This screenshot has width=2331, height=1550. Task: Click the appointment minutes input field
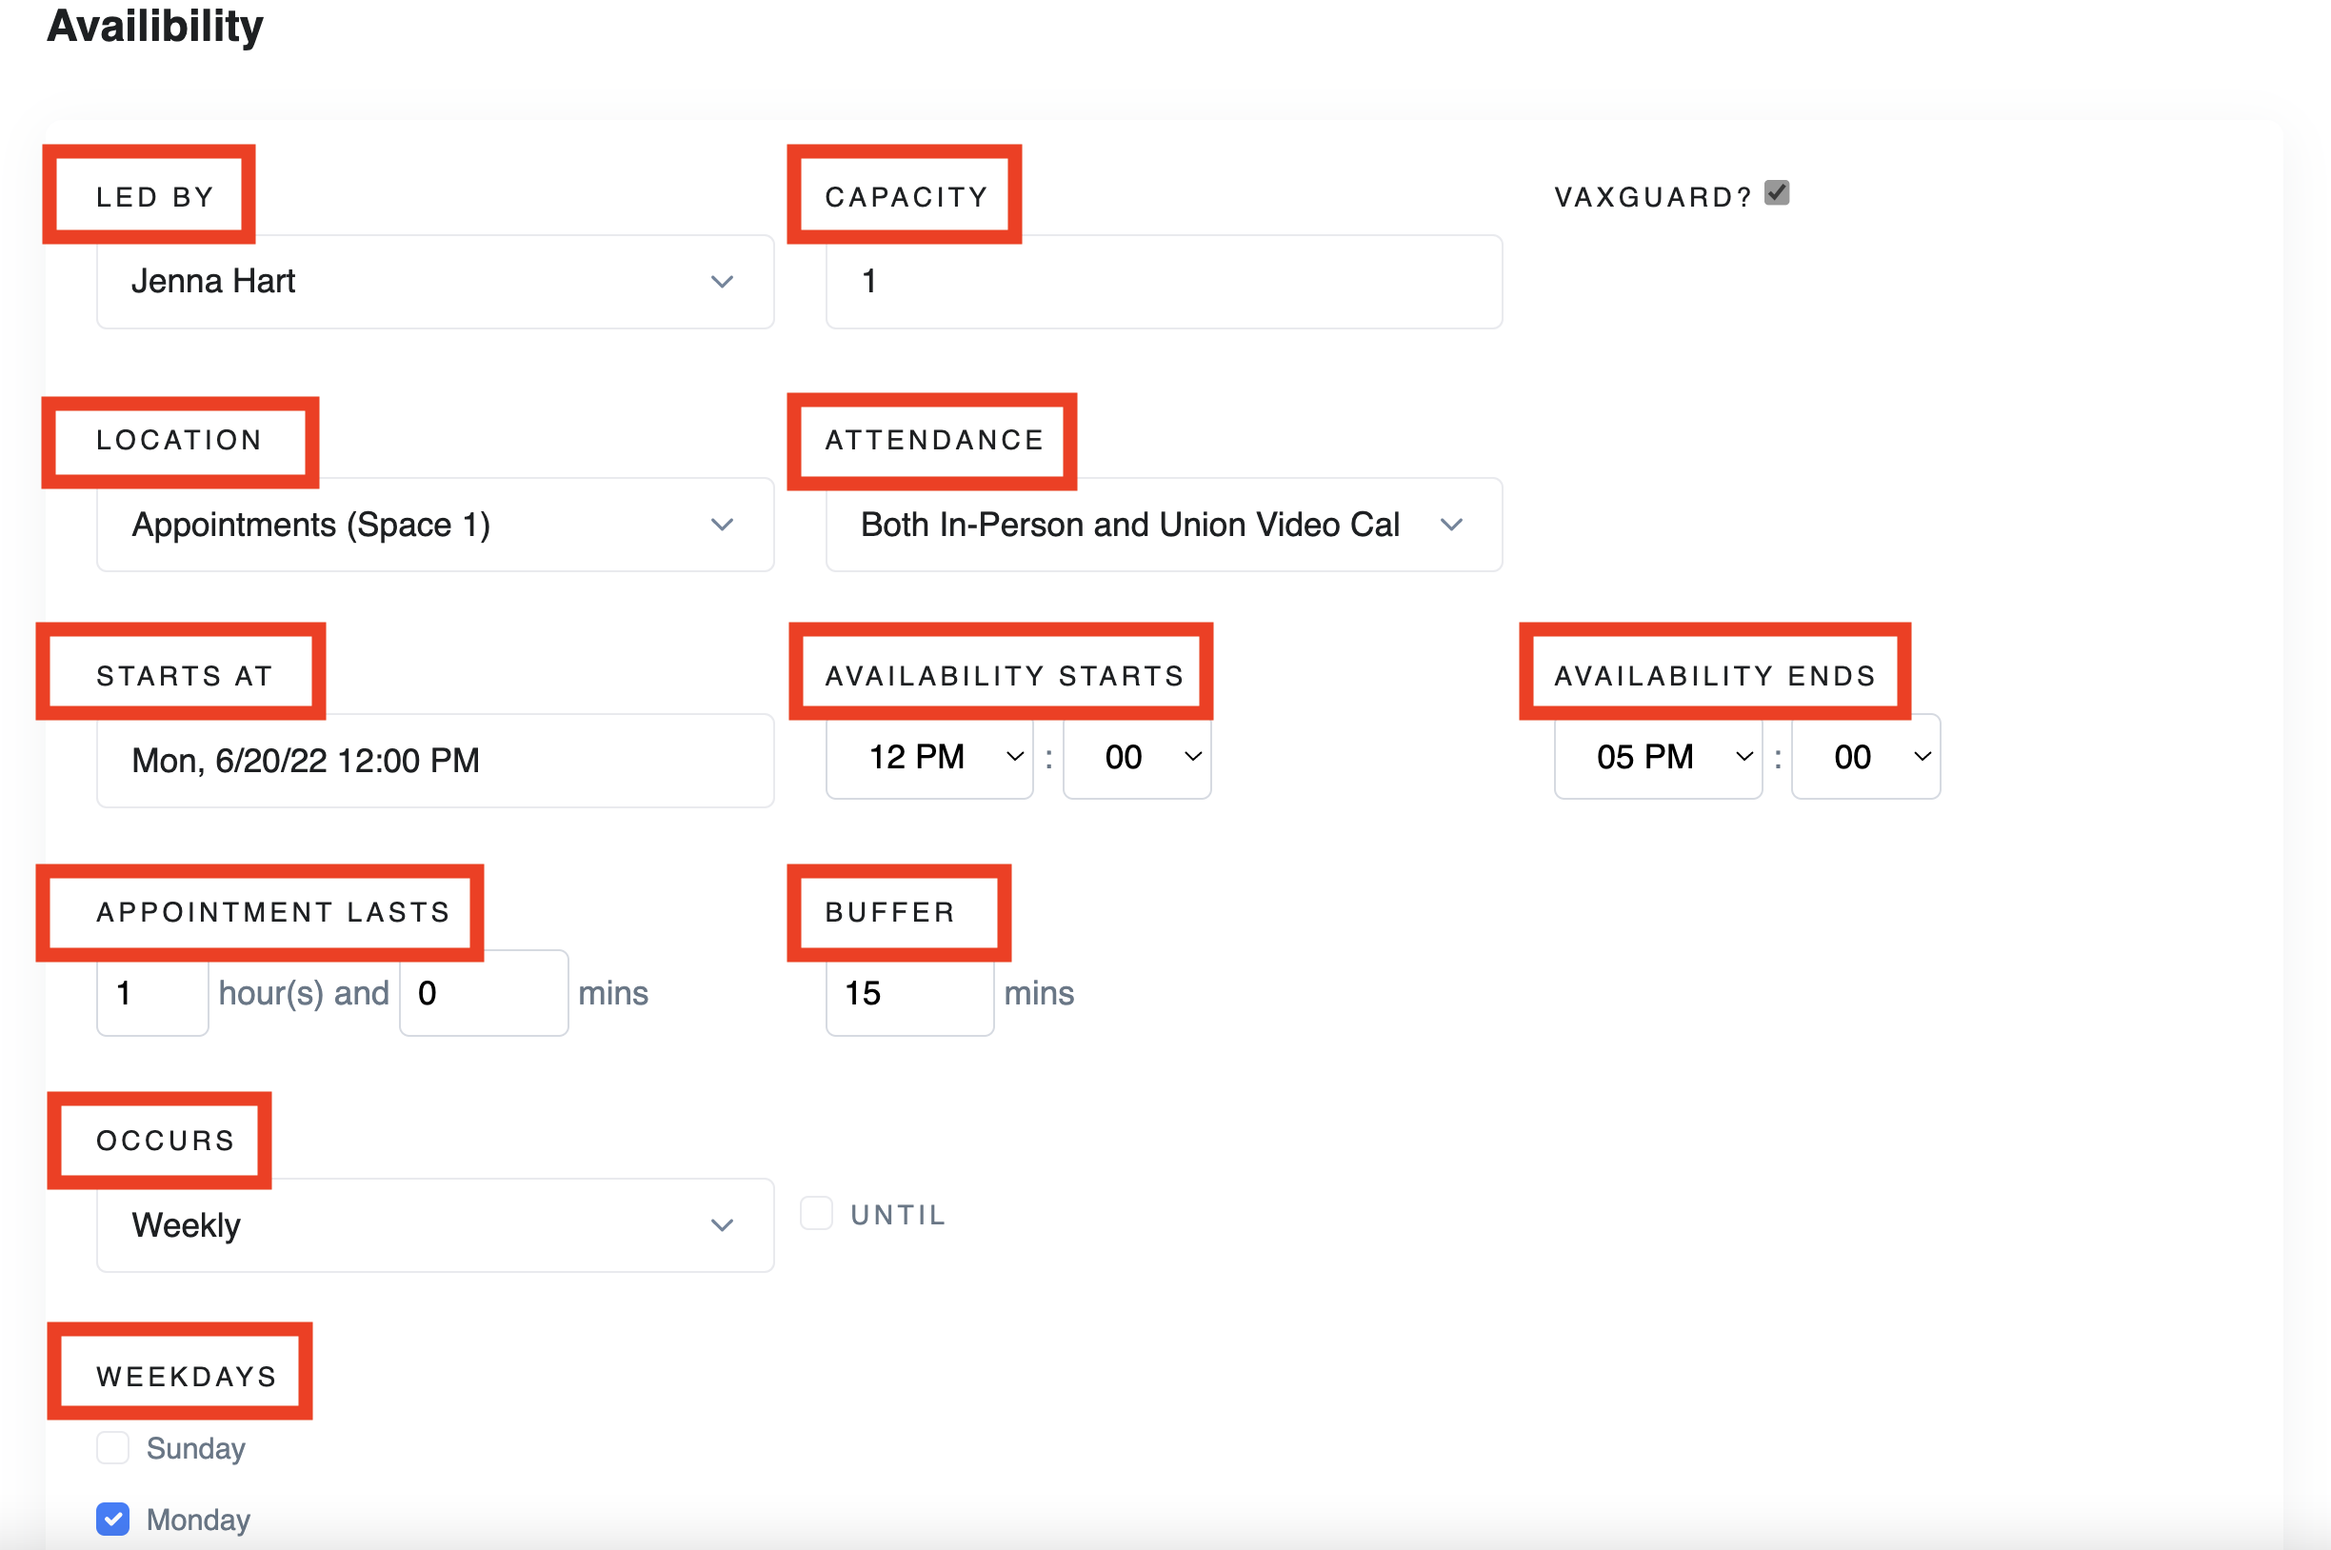click(484, 993)
